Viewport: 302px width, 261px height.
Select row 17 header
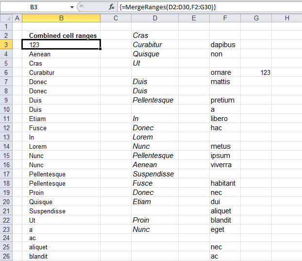point(6,174)
